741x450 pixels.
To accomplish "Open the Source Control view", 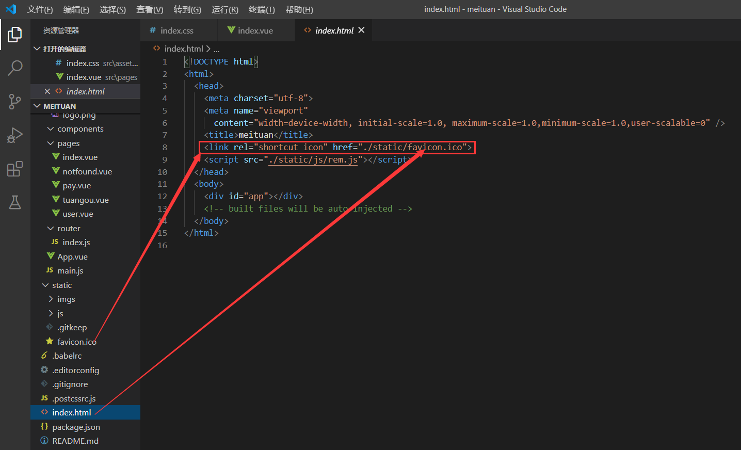I will coord(15,101).
